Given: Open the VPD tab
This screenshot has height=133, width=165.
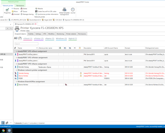Looking at the screenshot, I should tap(45, 34).
